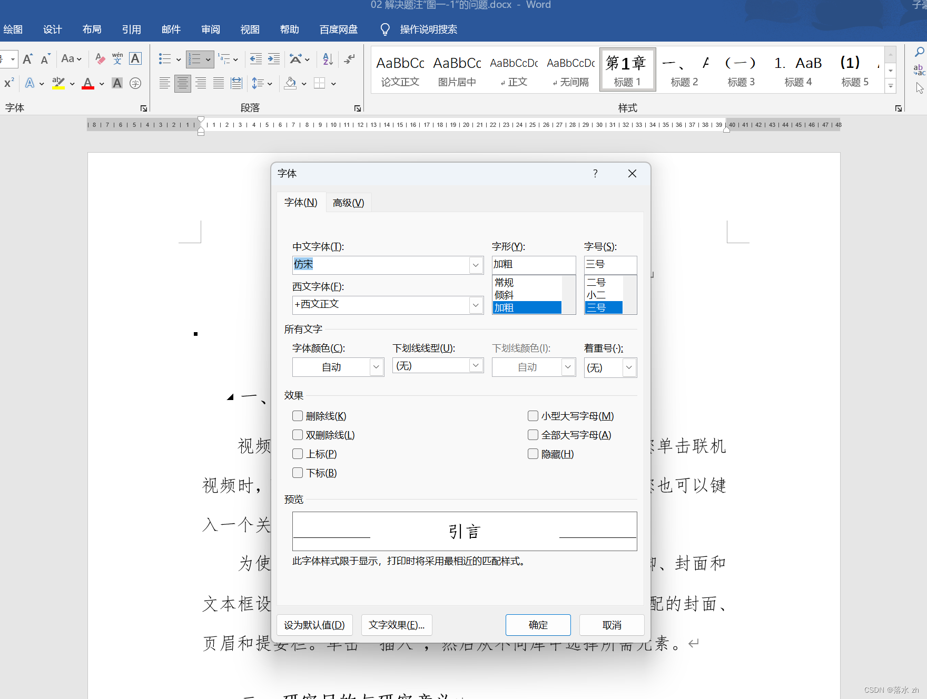Check the 双删除线(L) checkbox
This screenshot has height=699, width=927.
click(x=298, y=435)
